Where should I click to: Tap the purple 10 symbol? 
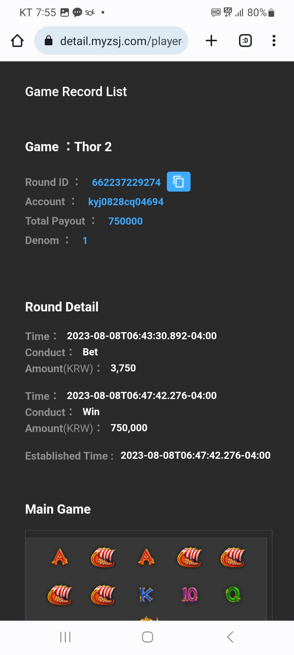tap(189, 594)
